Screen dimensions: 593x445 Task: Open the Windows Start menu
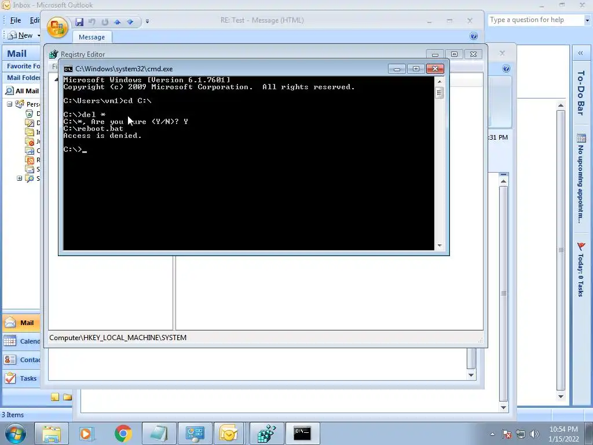[x=16, y=433]
